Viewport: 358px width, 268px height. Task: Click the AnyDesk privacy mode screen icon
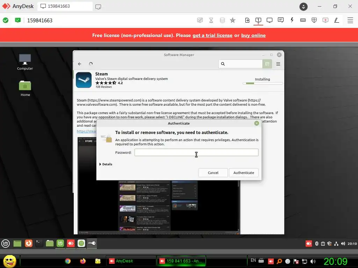point(200,20)
